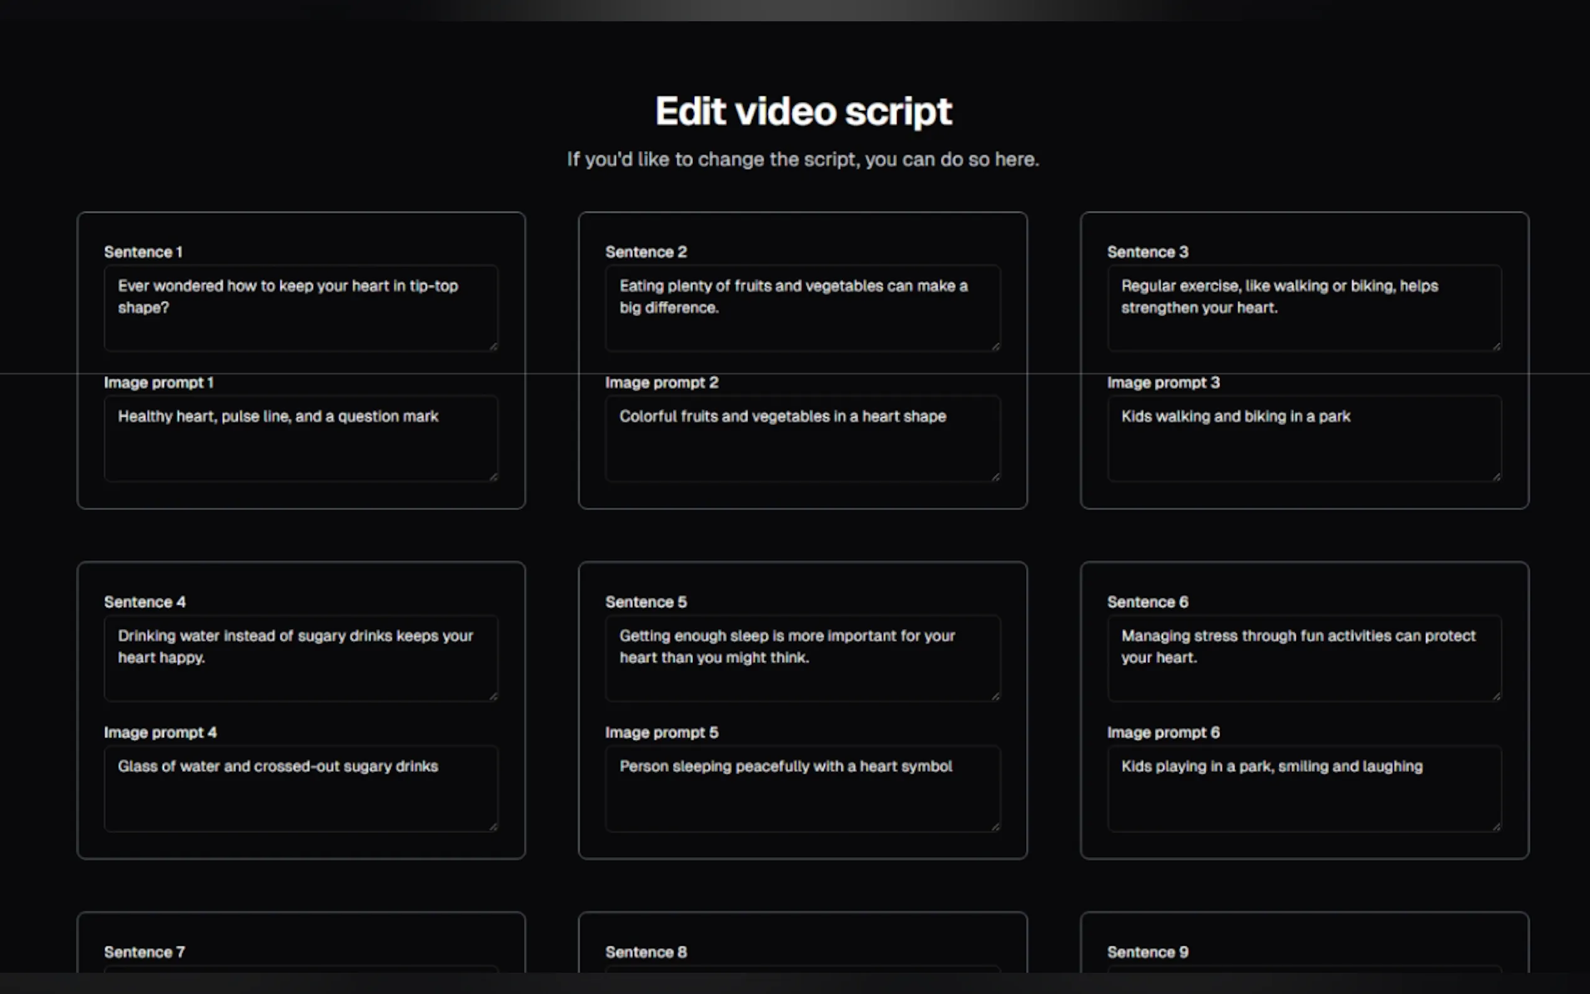Edit the Sentence 5 sleep text
The width and height of the screenshot is (1590, 994).
tap(802, 657)
